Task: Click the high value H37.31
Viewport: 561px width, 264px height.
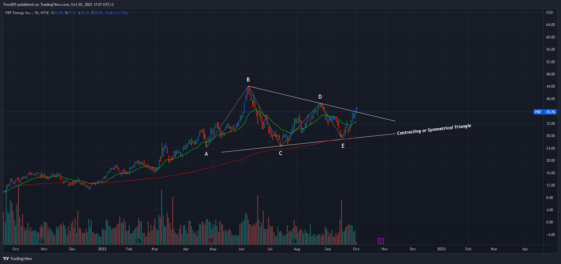Action: 71,13
